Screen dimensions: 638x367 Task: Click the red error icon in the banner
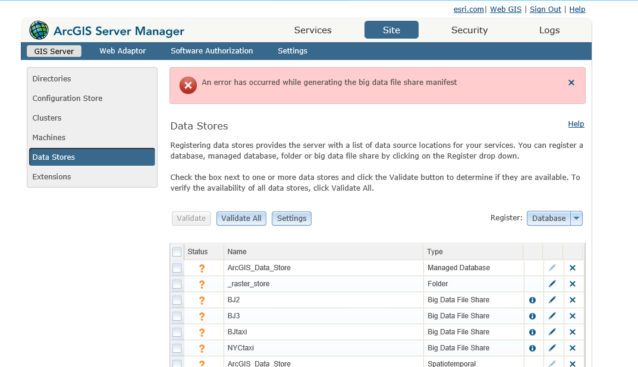(x=188, y=86)
